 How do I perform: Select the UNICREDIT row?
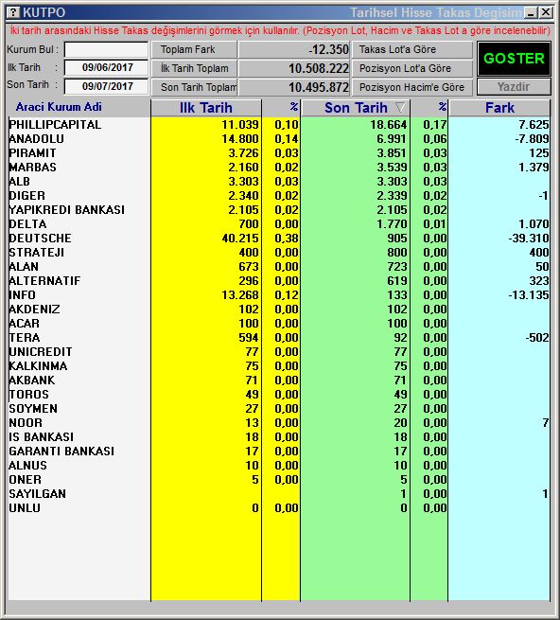tap(279, 352)
